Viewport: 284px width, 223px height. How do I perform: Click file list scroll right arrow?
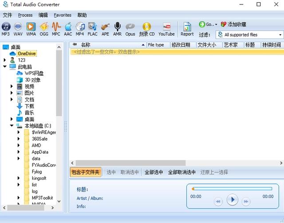tap(281, 163)
